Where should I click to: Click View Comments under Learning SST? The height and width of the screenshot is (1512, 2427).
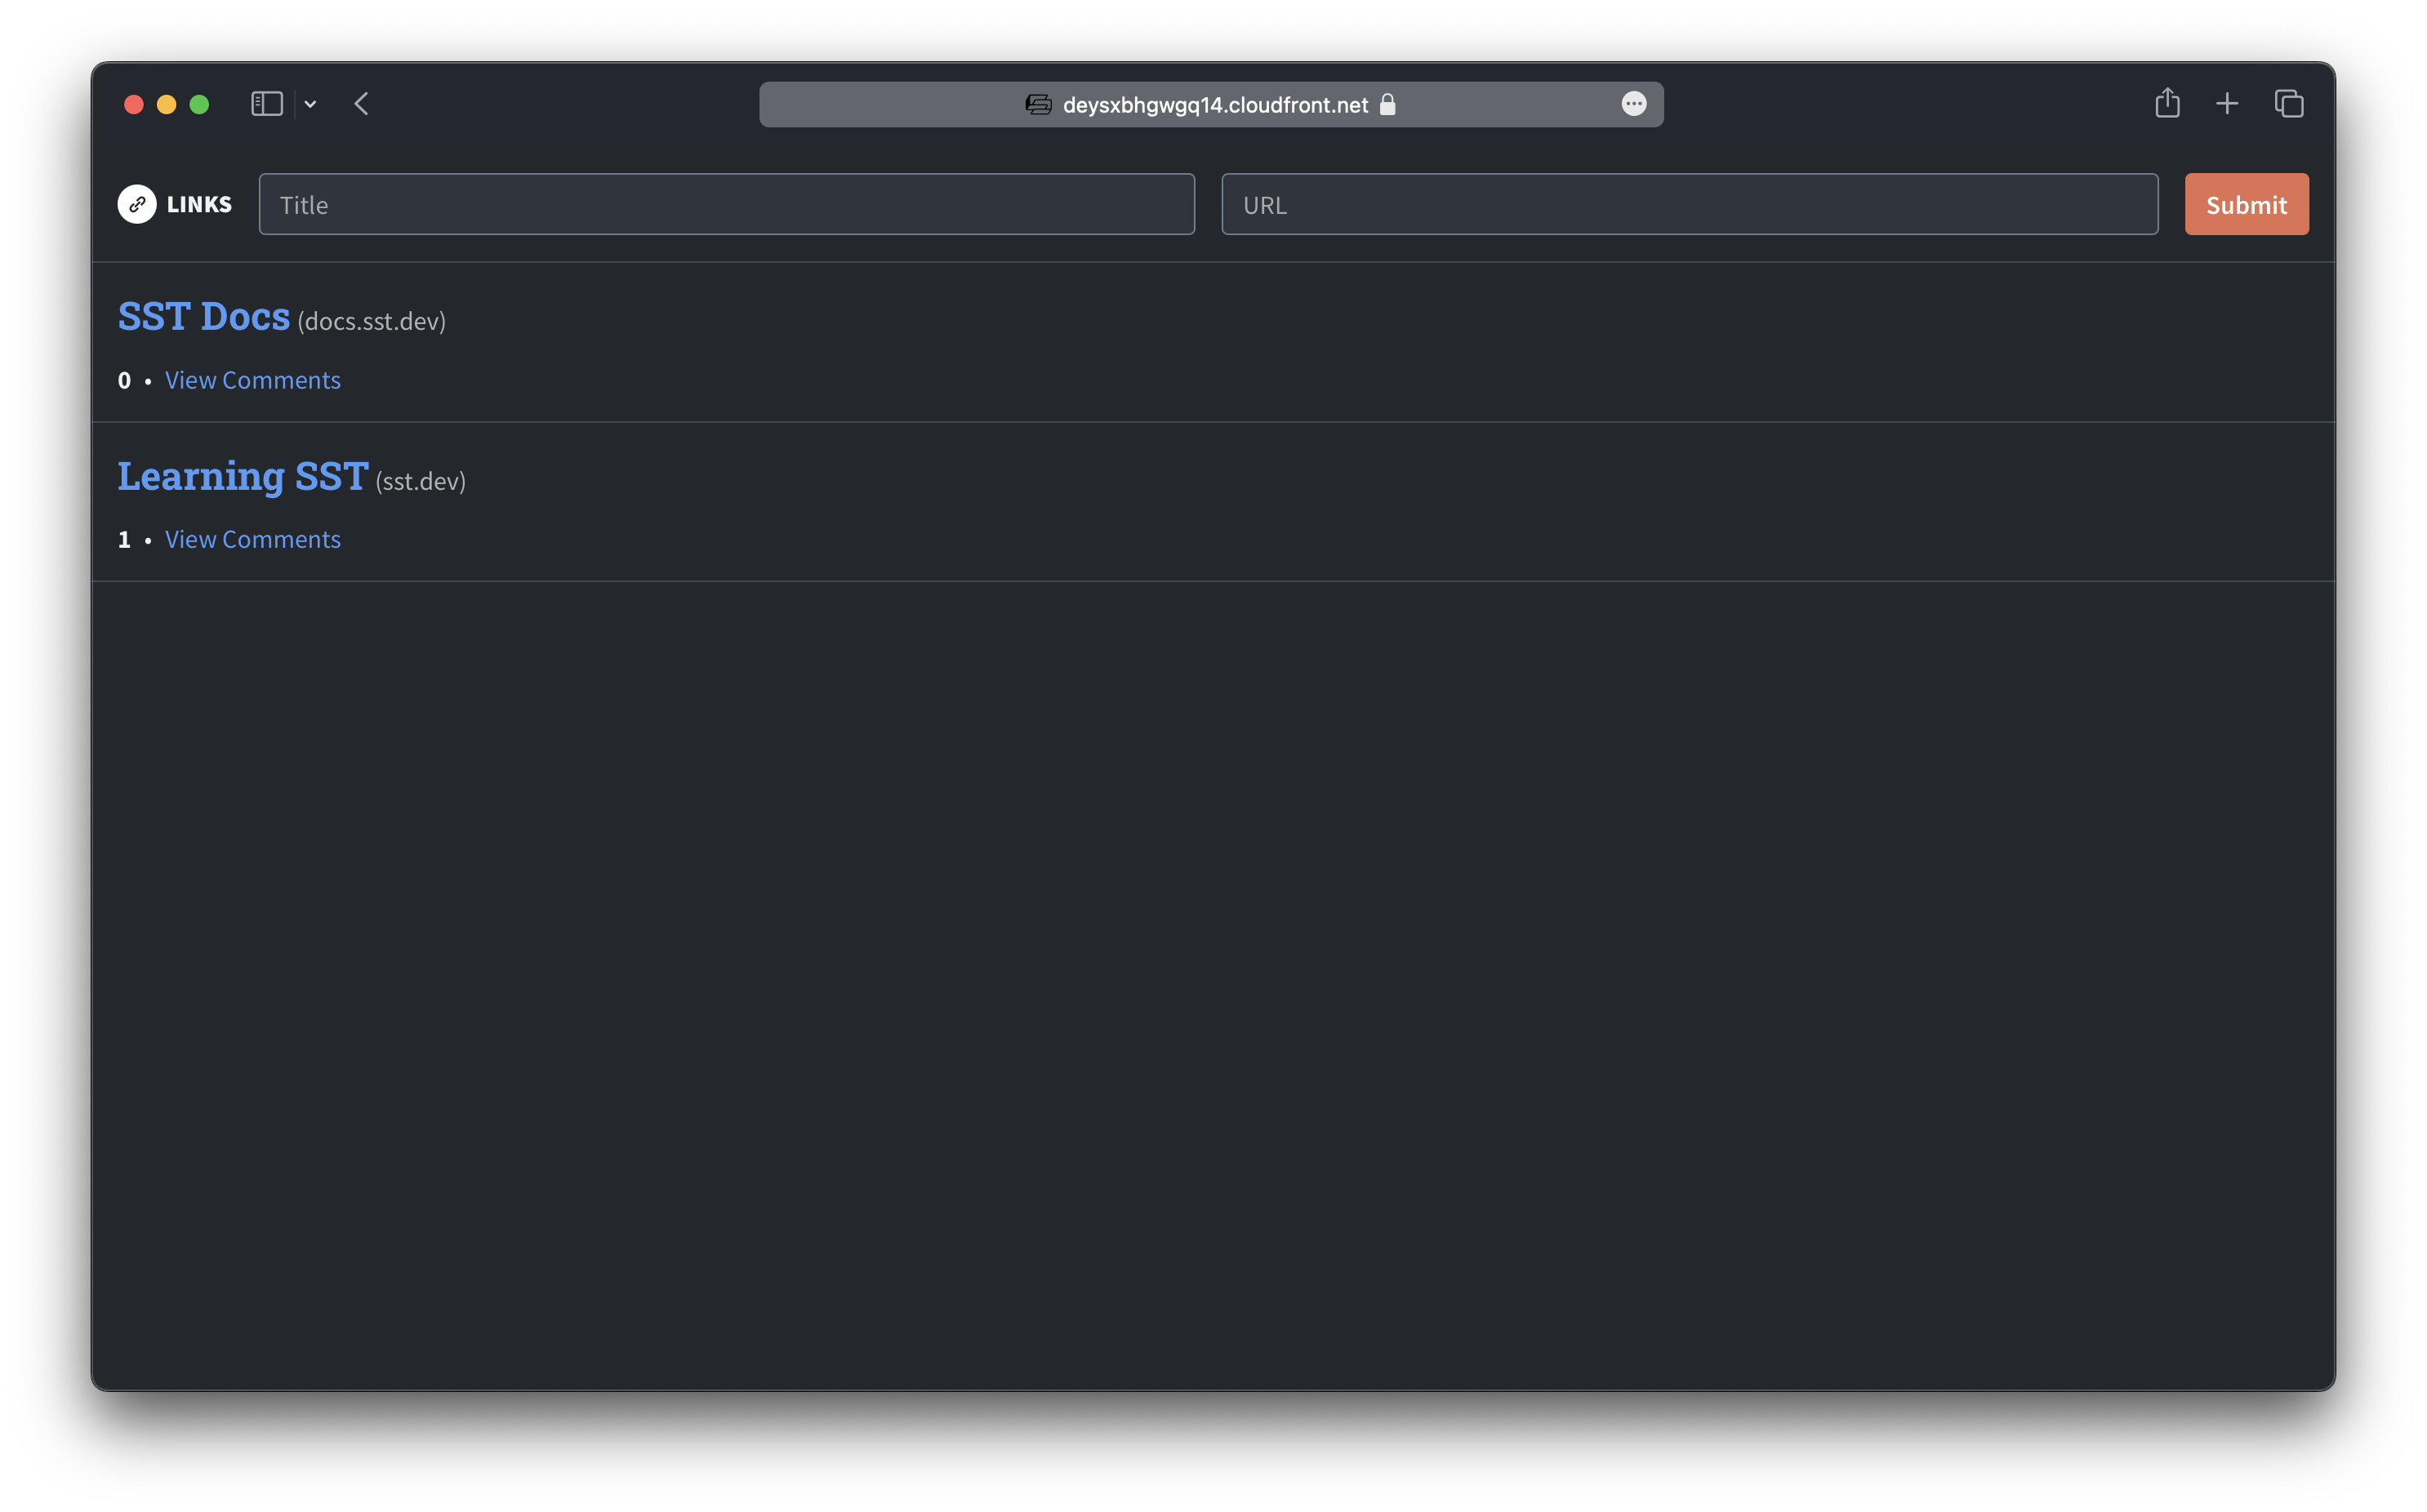point(252,538)
